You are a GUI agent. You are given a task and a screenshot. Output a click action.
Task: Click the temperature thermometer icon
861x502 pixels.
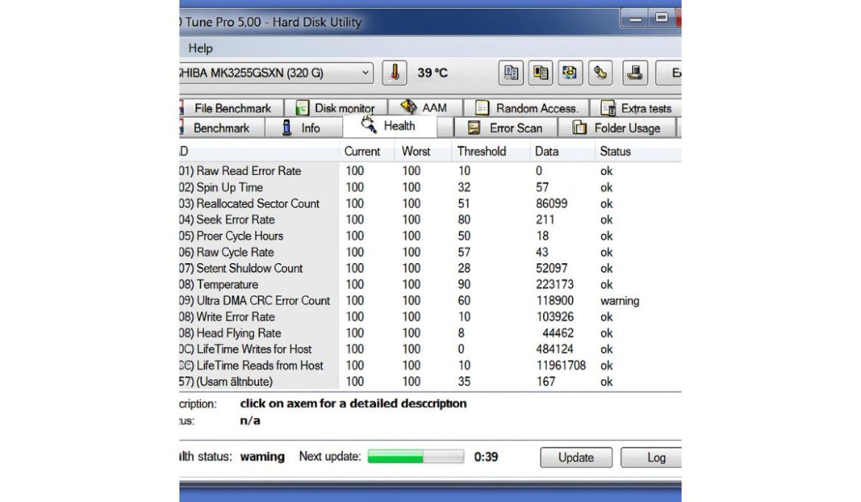click(394, 72)
